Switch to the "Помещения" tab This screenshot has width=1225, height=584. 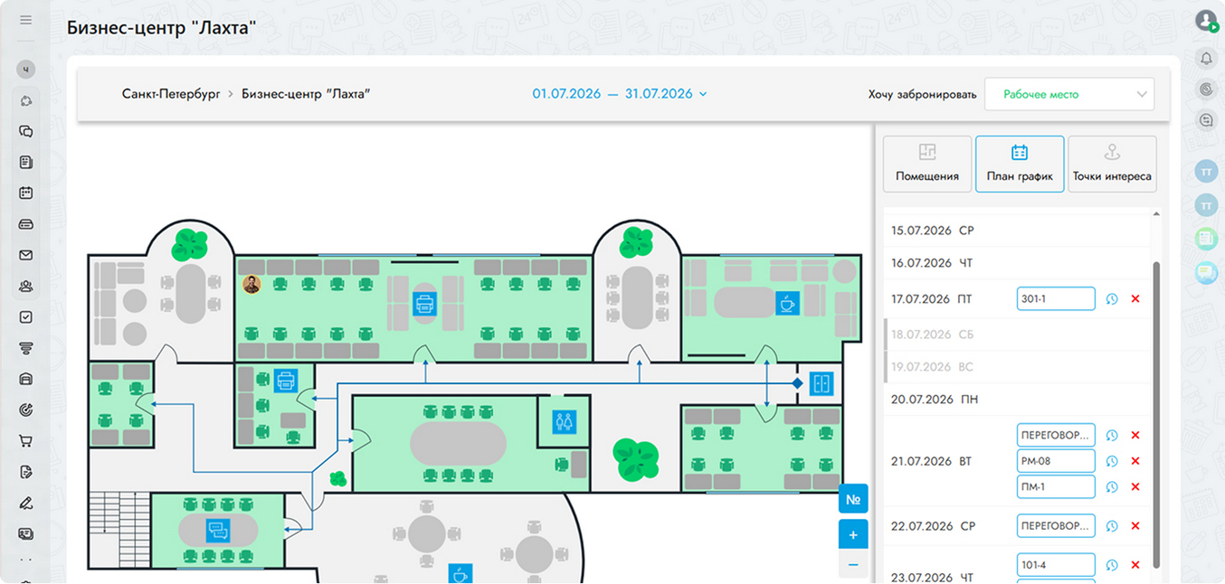click(x=927, y=164)
